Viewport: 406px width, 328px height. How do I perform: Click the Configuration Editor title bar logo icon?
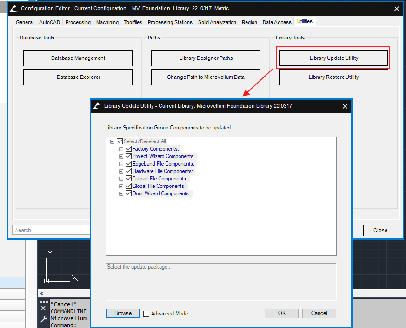click(x=14, y=8)
